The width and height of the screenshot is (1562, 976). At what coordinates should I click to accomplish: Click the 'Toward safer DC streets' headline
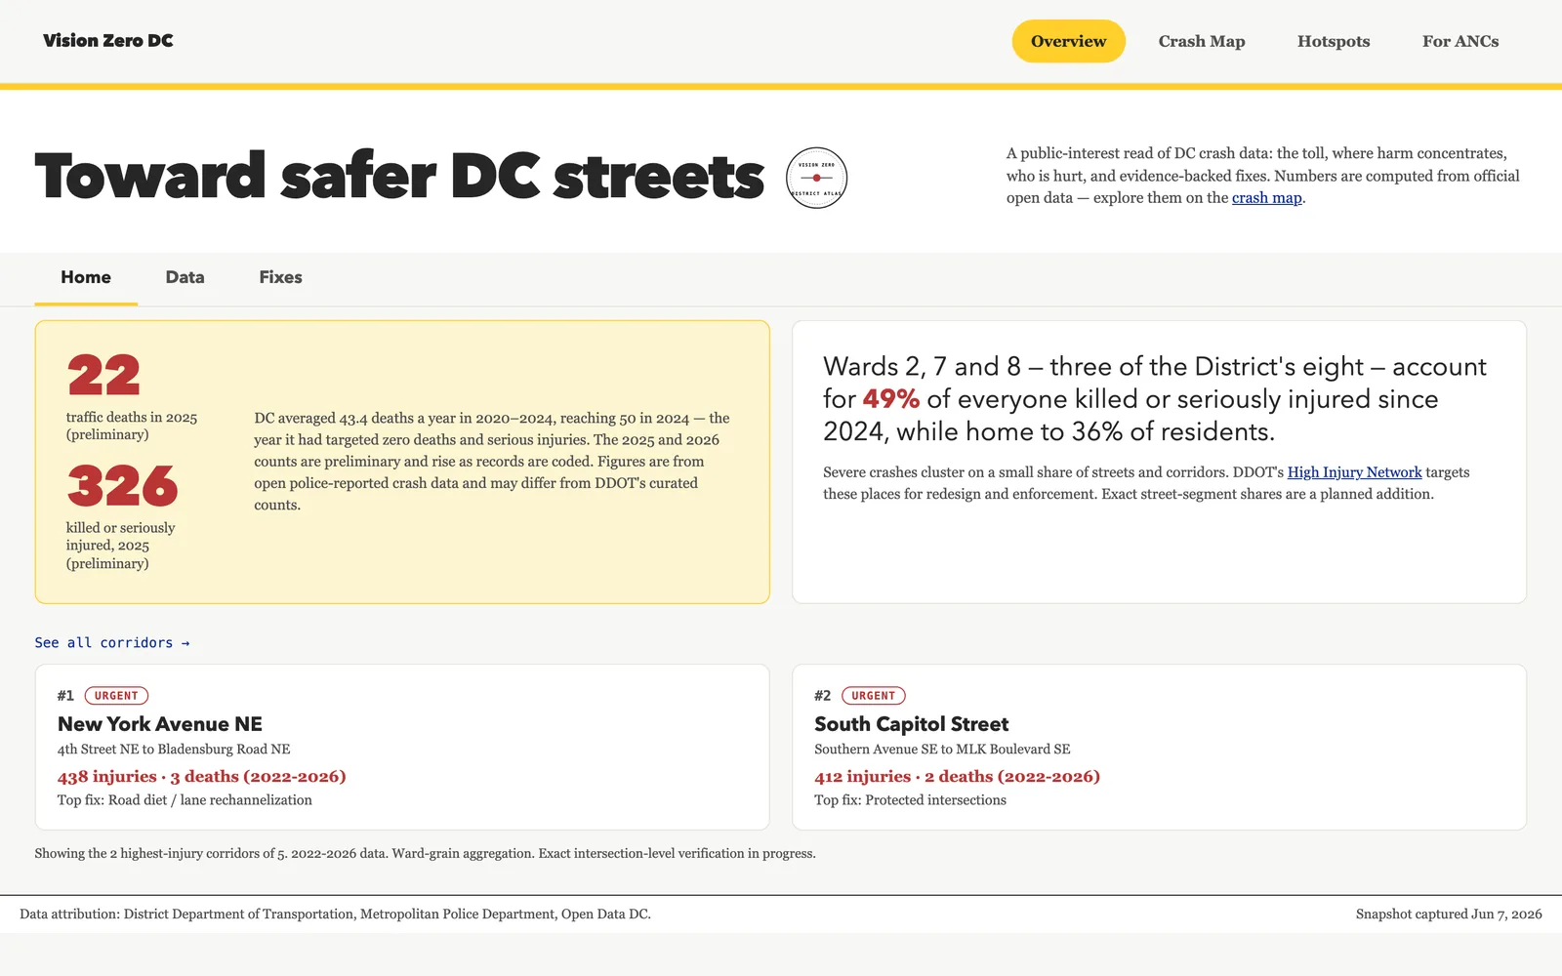click(399, 177)
